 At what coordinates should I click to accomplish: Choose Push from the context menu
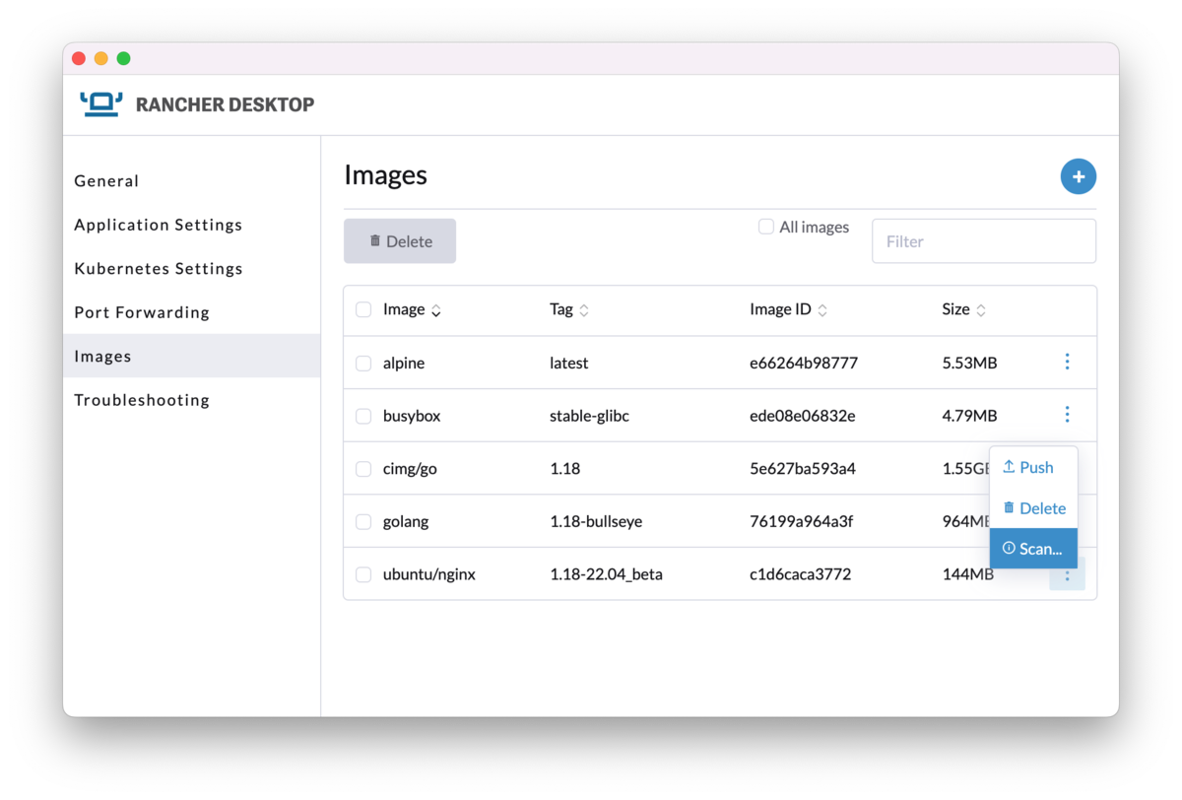(x=1033, y=467)
